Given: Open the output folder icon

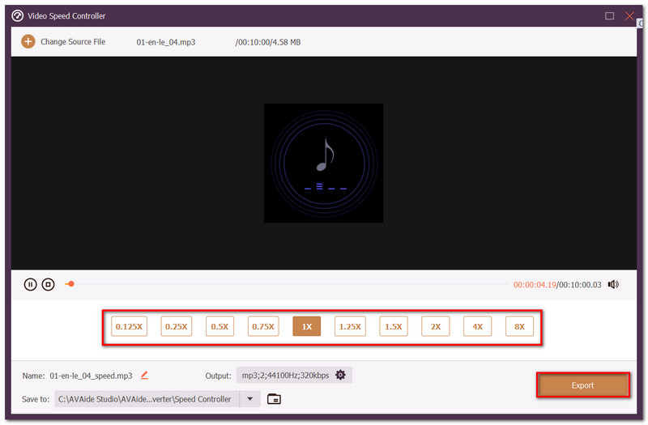Looking at the screenshot, I should point(274,399).
